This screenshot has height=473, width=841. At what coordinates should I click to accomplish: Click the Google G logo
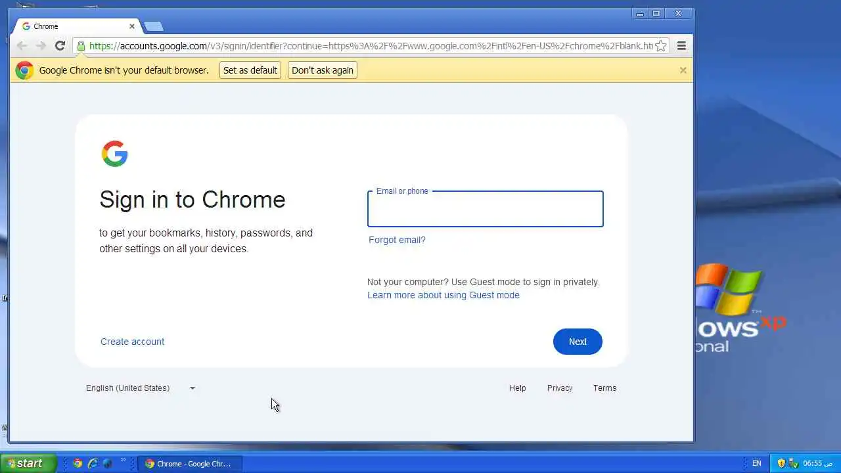[x=114, y=154]
